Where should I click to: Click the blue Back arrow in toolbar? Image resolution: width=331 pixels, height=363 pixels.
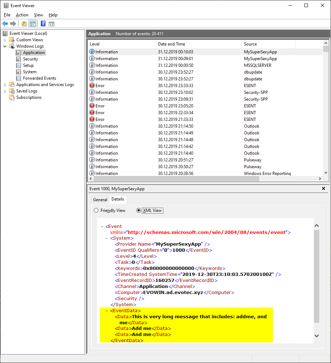[5, 24]
